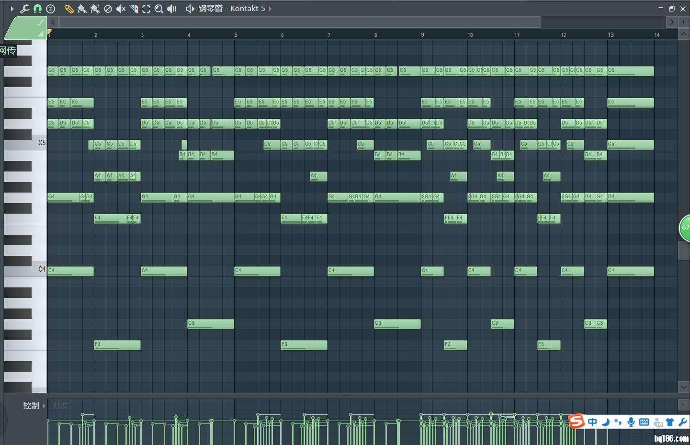Open the piano roll options menu arrow
690x445 pixels.
coord(12,9)
